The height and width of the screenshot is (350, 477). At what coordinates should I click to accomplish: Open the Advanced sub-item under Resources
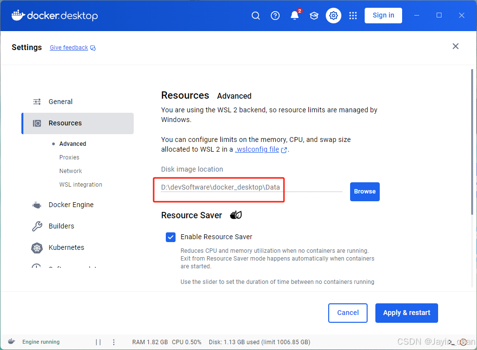73,144
